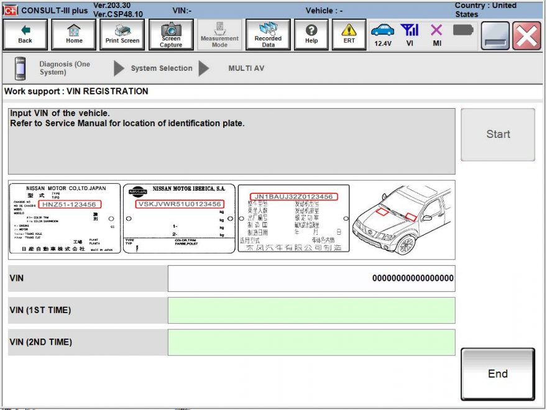Click the Help question mark icon
Viewport: 547px width, 410px height.
(311, 34)
